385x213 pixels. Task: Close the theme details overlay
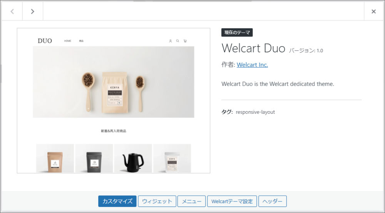373,11
